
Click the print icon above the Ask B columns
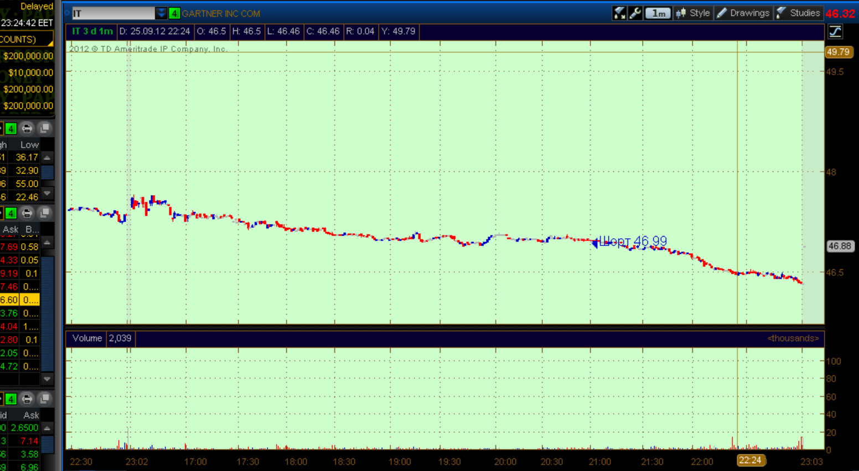(27, 213)
